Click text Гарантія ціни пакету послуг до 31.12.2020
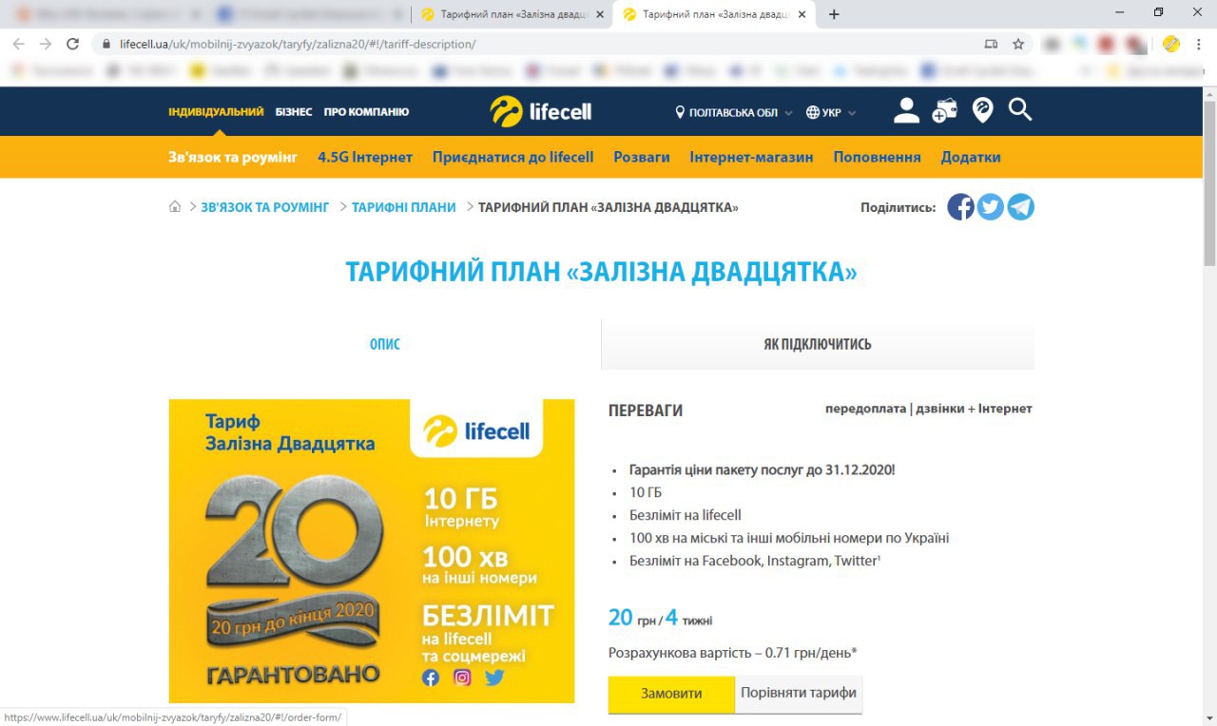1217x726 pixels. click(763, 469)
